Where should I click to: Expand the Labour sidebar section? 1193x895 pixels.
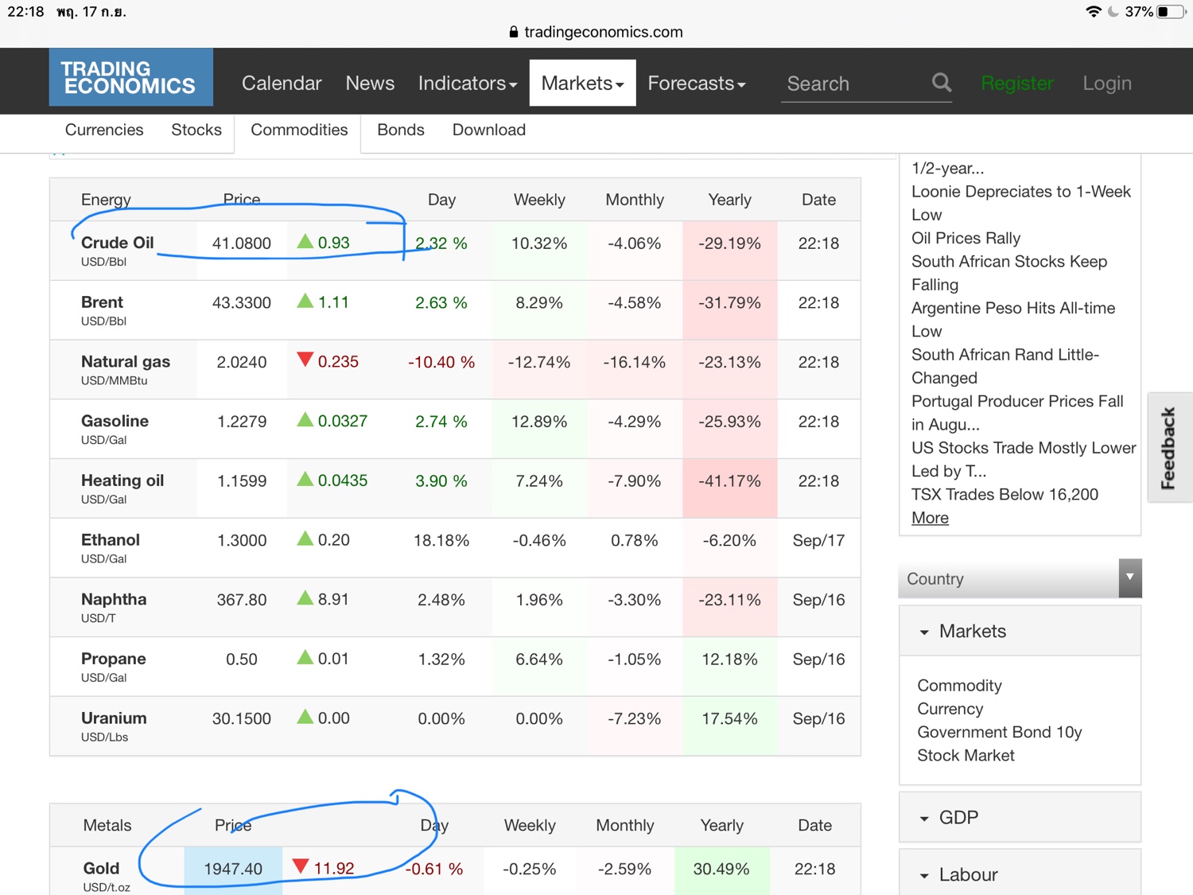click(x=1020, y=874)
